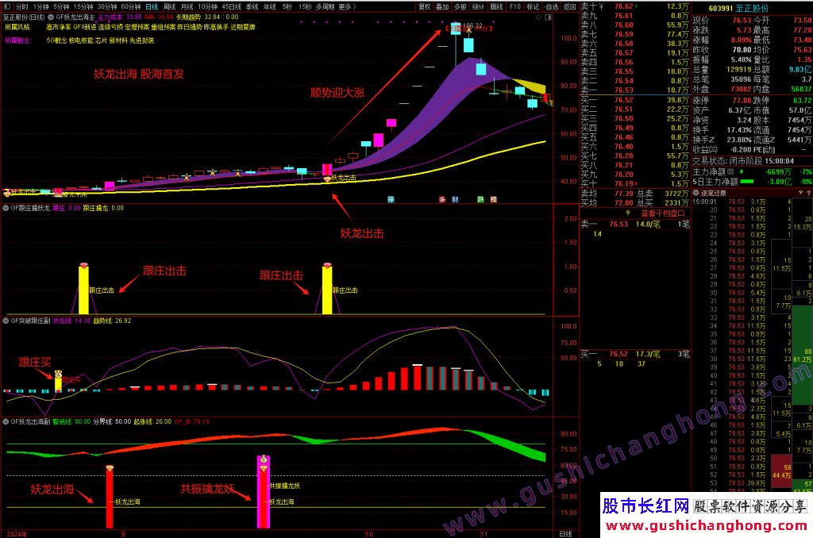This screenshot has height=538, width=813.
Task: Click the 标记 mark button
Action: click(x=533, y=6)
